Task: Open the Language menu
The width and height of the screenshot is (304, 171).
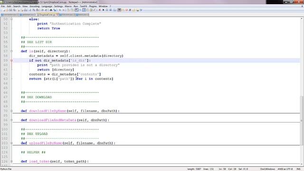Action: (47, 6)
